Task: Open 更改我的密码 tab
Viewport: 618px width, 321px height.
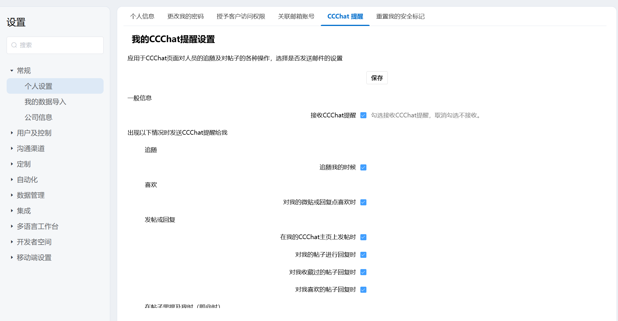Action: pos(186,16)
